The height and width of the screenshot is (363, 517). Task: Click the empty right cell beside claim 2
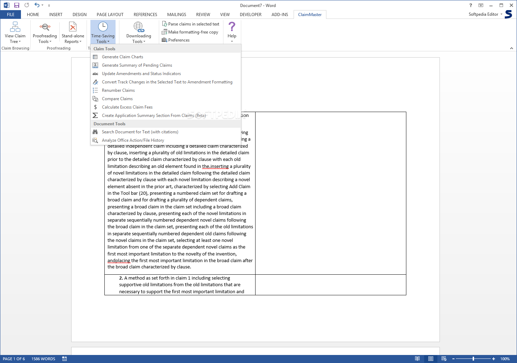click(x=331, y=285)
